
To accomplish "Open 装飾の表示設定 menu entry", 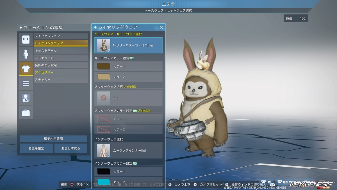I will coord(61,65).
